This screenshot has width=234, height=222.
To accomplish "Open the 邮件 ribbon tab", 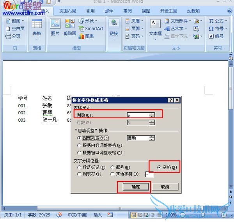I will pos(109,11).
